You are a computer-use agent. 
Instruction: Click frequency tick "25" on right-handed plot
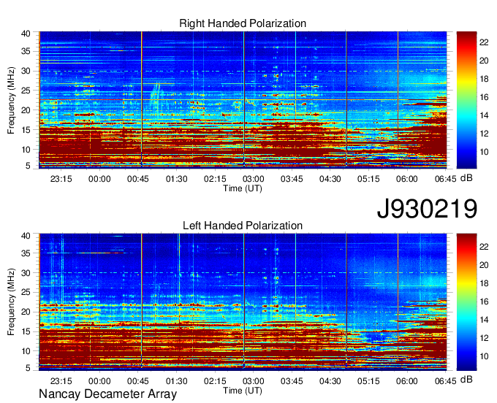[26, 91]
